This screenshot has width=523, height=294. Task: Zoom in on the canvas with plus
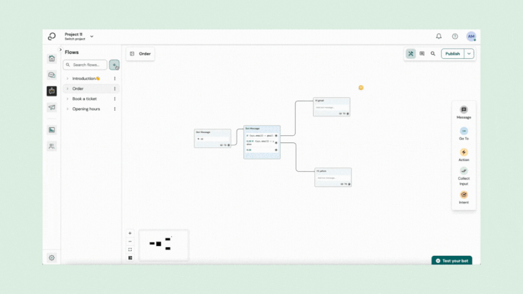pos(130,234)
